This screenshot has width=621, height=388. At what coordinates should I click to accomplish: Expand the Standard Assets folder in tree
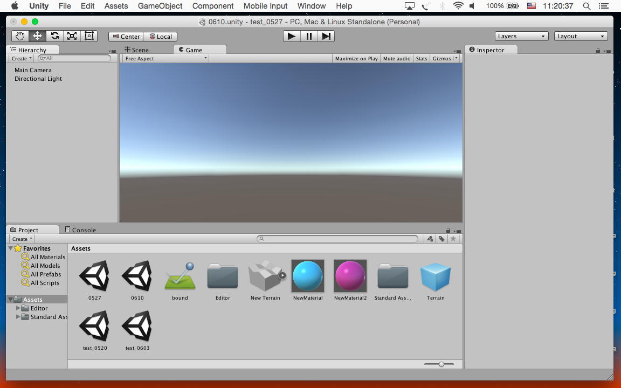click(x=18, y=317)
